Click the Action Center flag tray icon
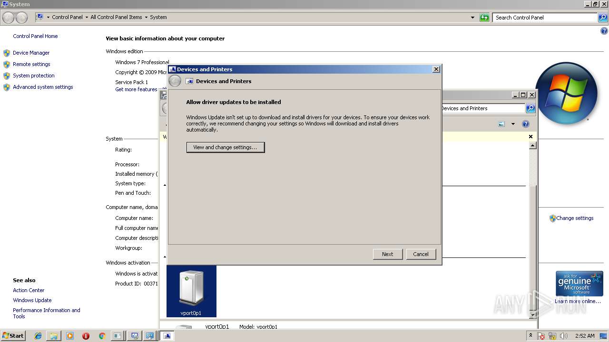 point(541,336)
